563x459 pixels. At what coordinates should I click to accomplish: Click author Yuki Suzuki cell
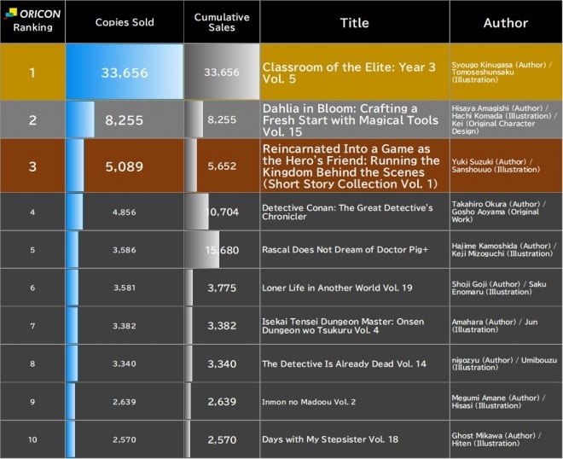coord(506,166)
